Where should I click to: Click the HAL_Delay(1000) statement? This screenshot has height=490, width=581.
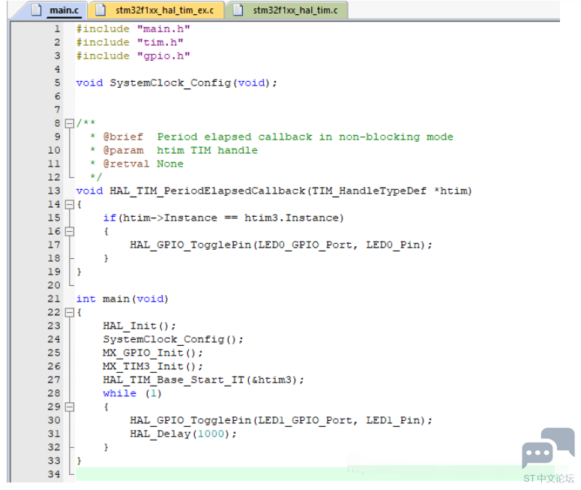183,434
